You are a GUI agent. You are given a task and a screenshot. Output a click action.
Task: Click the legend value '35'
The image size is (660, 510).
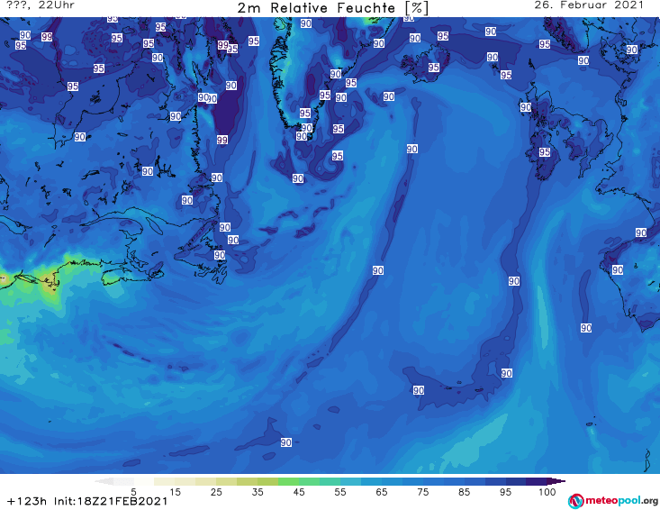coord(258,492)
